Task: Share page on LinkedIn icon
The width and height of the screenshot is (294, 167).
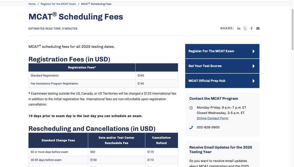Action: pos(239,28)
